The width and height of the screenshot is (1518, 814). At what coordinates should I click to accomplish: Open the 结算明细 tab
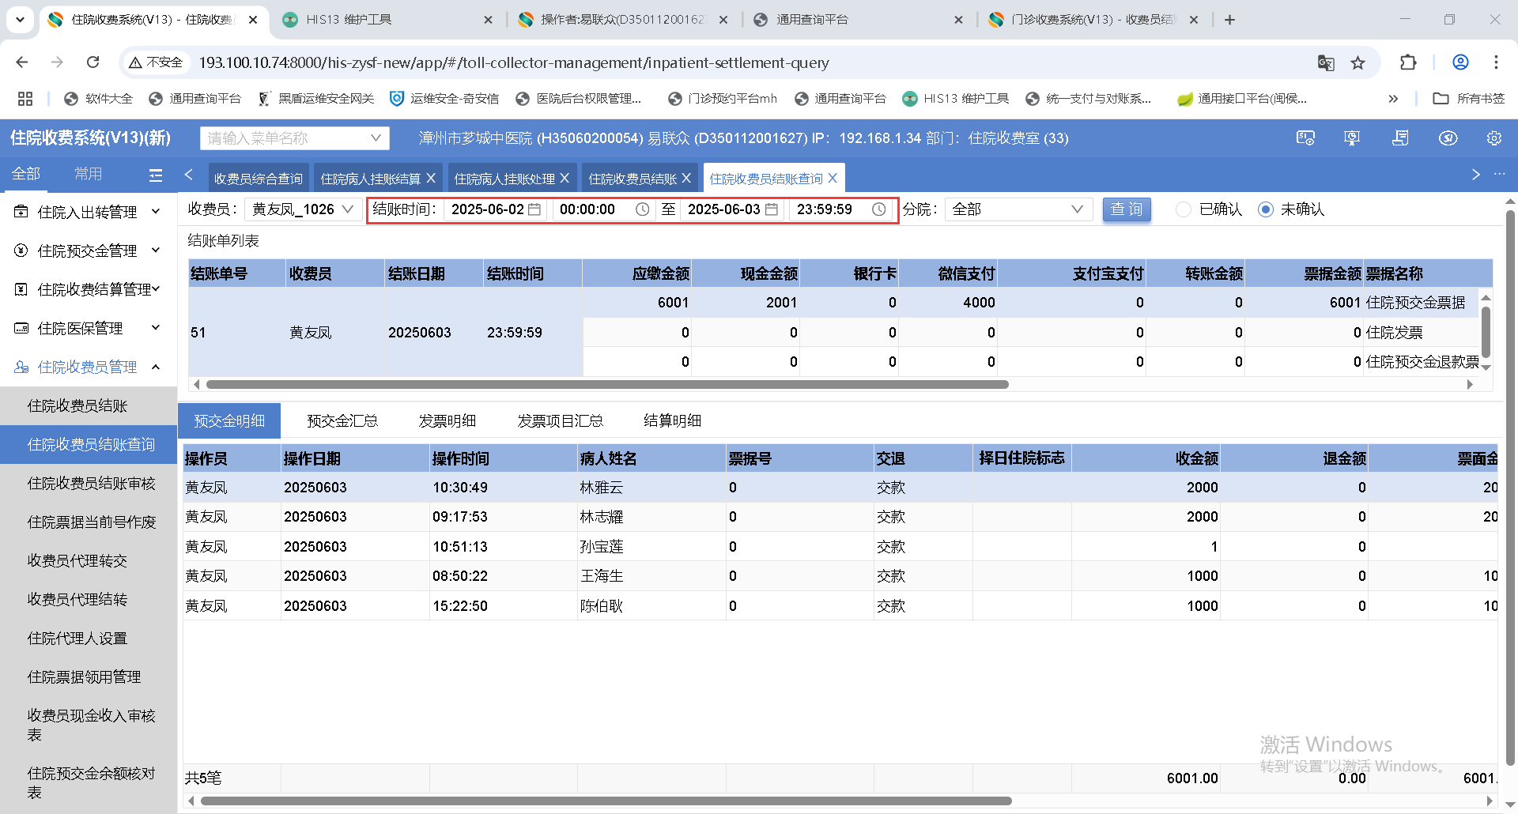point(672,421)
